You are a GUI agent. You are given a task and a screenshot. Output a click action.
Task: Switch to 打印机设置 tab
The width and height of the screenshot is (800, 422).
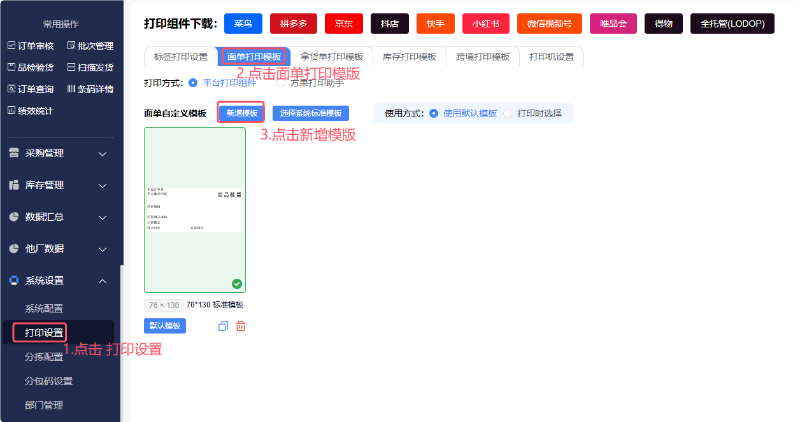click(x=552, y=57)
